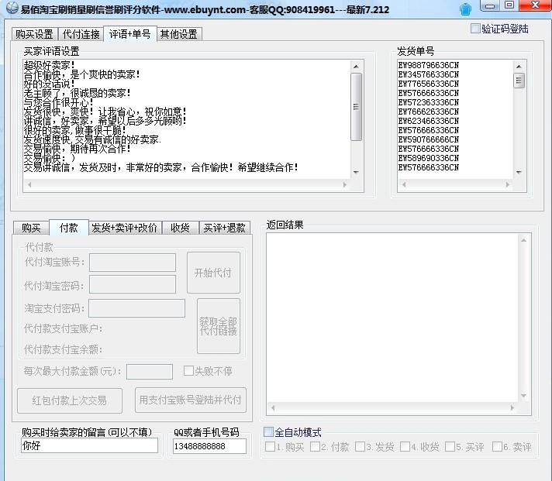This screenshot has height=481, width=552.
Task: Click the comment 老主顾了,很诚恳的卖家!
Action: click(77, 93)
